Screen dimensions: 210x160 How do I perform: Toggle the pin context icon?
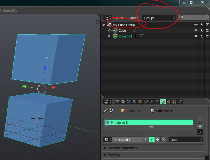pyautogui.click(x=105, y=111)
